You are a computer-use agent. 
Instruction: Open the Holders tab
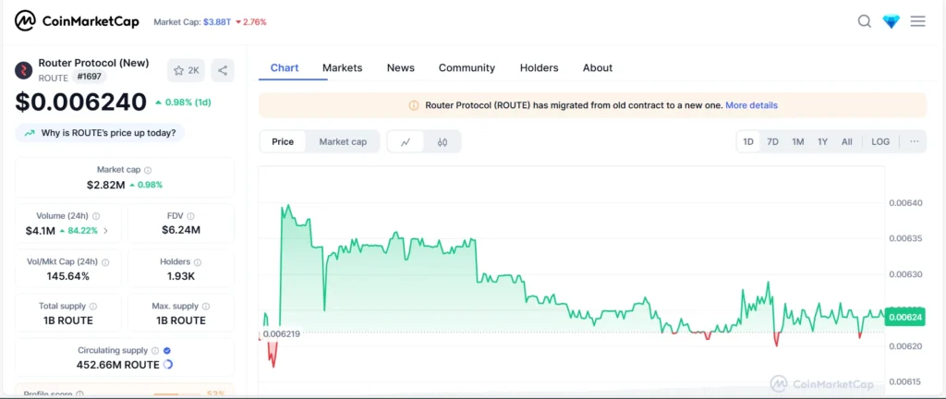coord(539,68)
